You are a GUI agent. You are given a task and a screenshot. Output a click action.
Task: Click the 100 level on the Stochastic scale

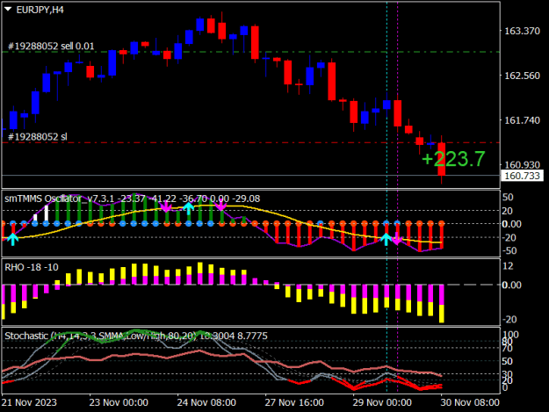[510, 335]
